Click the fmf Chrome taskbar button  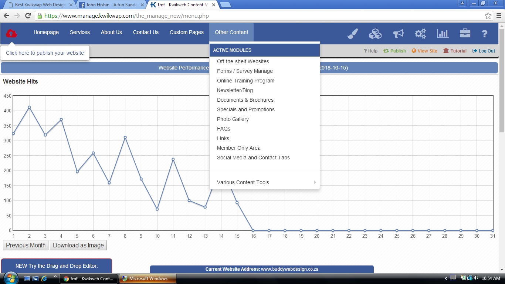[89, 278]
